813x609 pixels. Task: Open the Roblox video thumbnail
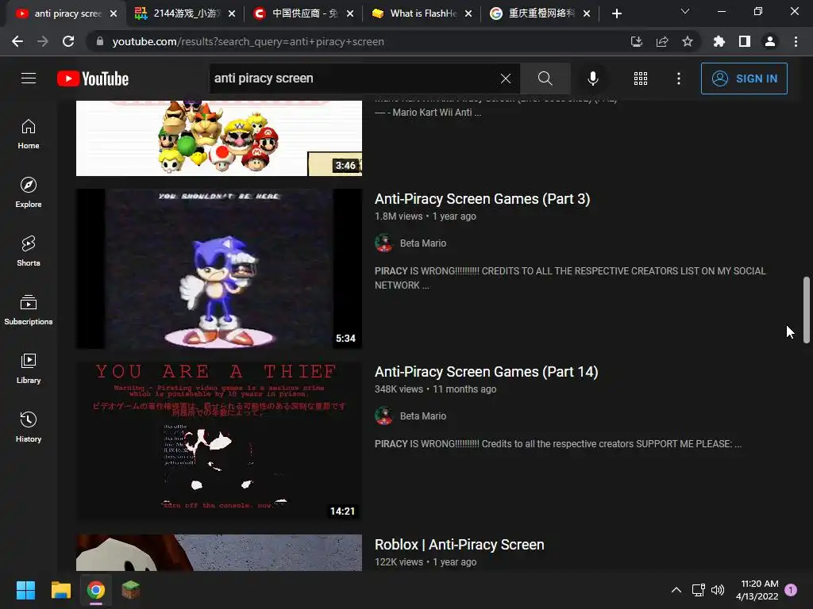pyautogui.click(x=219, y=553)
